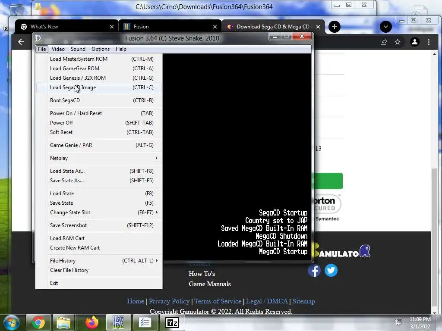
Task: Open Game Genie / PAR dialog
Action: point(99,145)
